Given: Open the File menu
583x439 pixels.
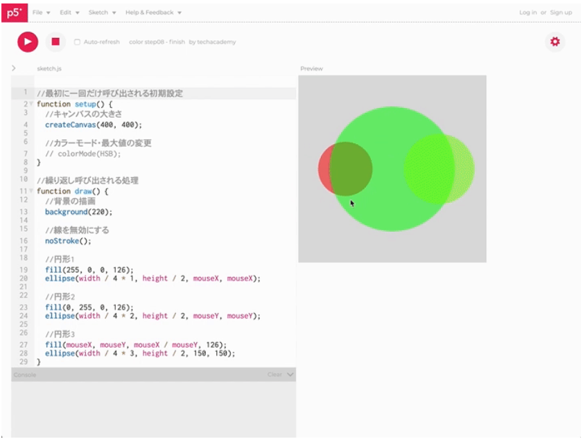Looking at the screenshot, I should point(41,12).
